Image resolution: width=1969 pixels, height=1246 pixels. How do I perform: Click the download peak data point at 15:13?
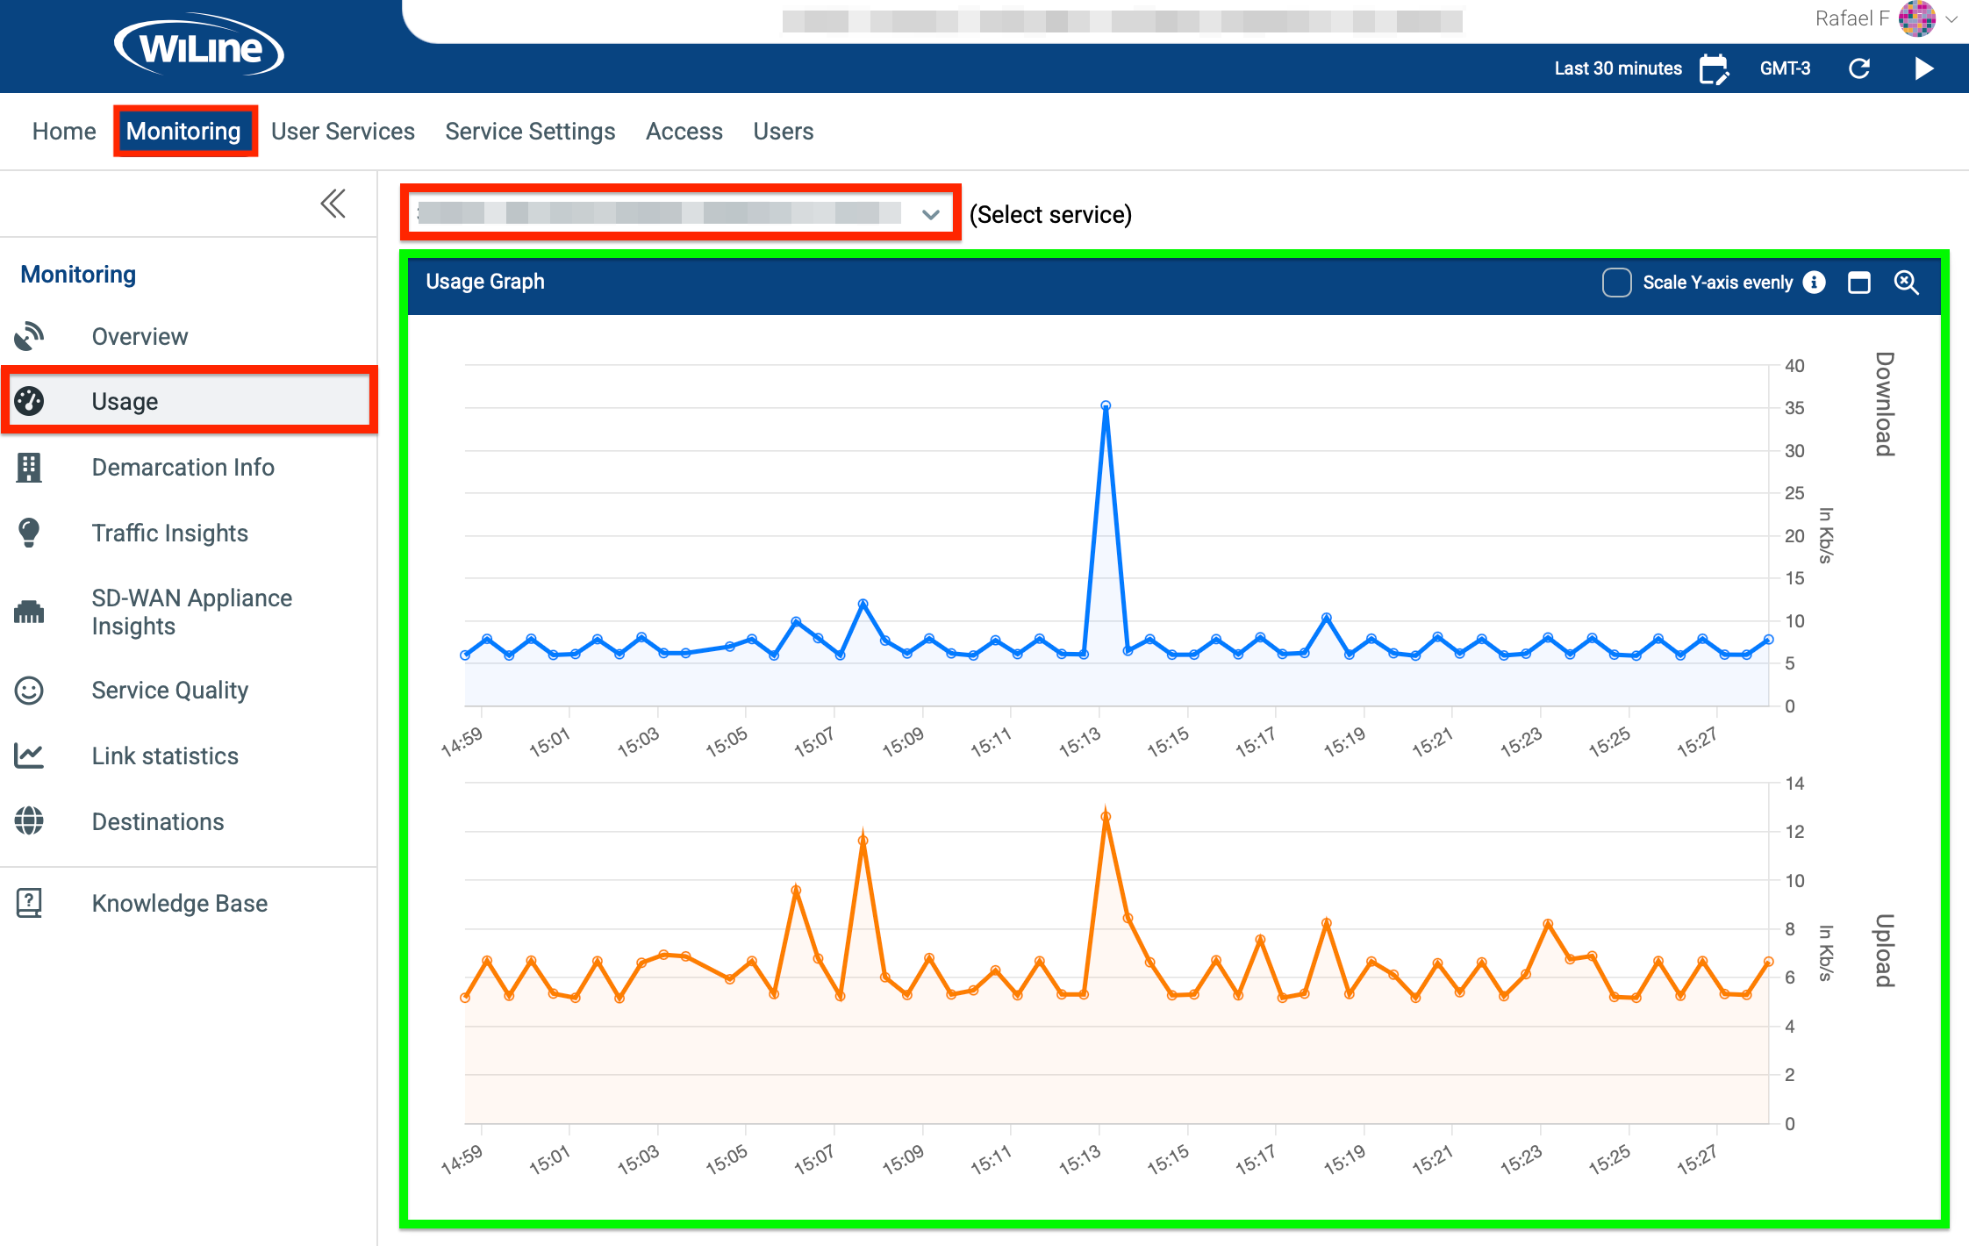point(1106,405)
